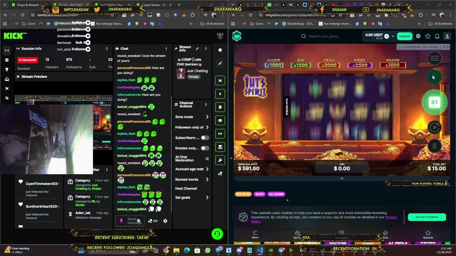The image size is (456, 256).
Task: Open AI Chat Moderation external link
Action: (207, 159)
